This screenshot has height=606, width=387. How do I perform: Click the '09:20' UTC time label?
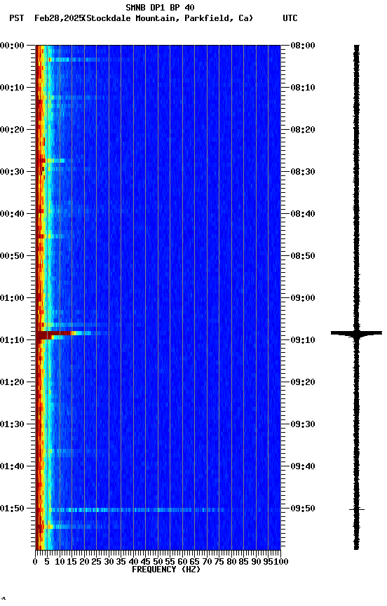pyautogui.click(x=303, y=383)
